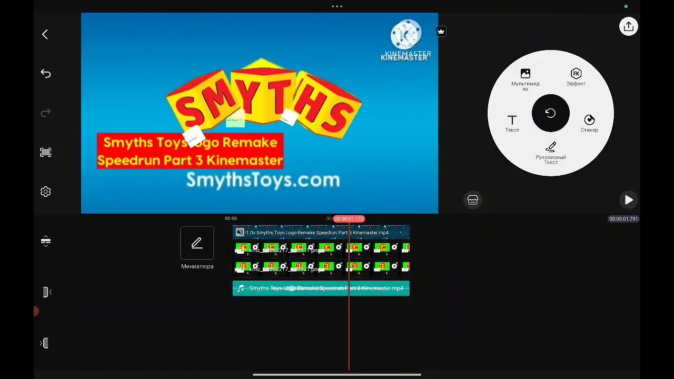Export the project with share icon
This screenshot has height=379, width=674.
pyautogui.click(x=629, y=27)
